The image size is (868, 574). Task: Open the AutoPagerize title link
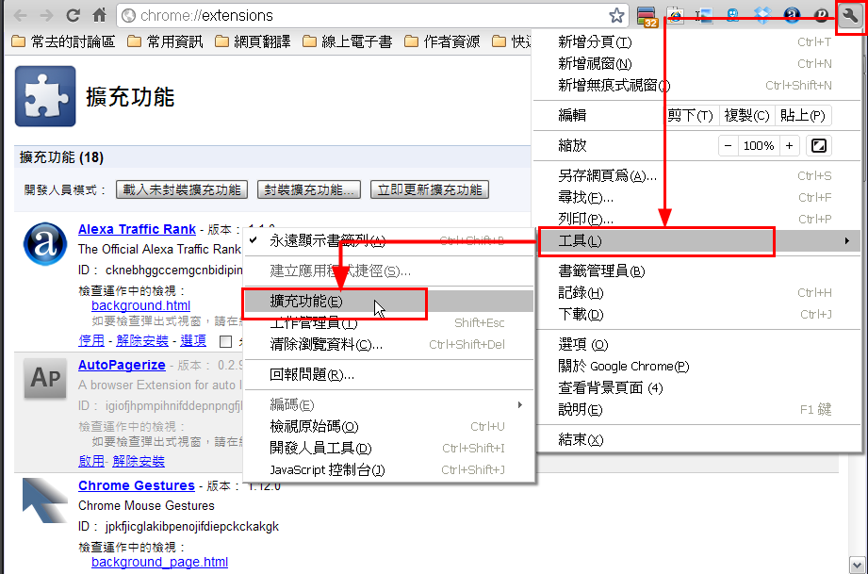click(x=122, y=366)
